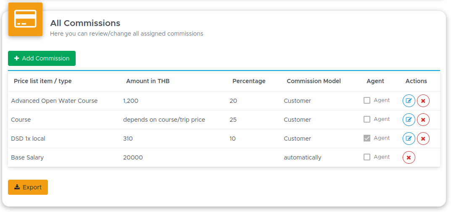Edit the Advanced Open Water Course commission
Image resolution: width=451 pixels, height=212 pixels.
click(x=409, y=101)
